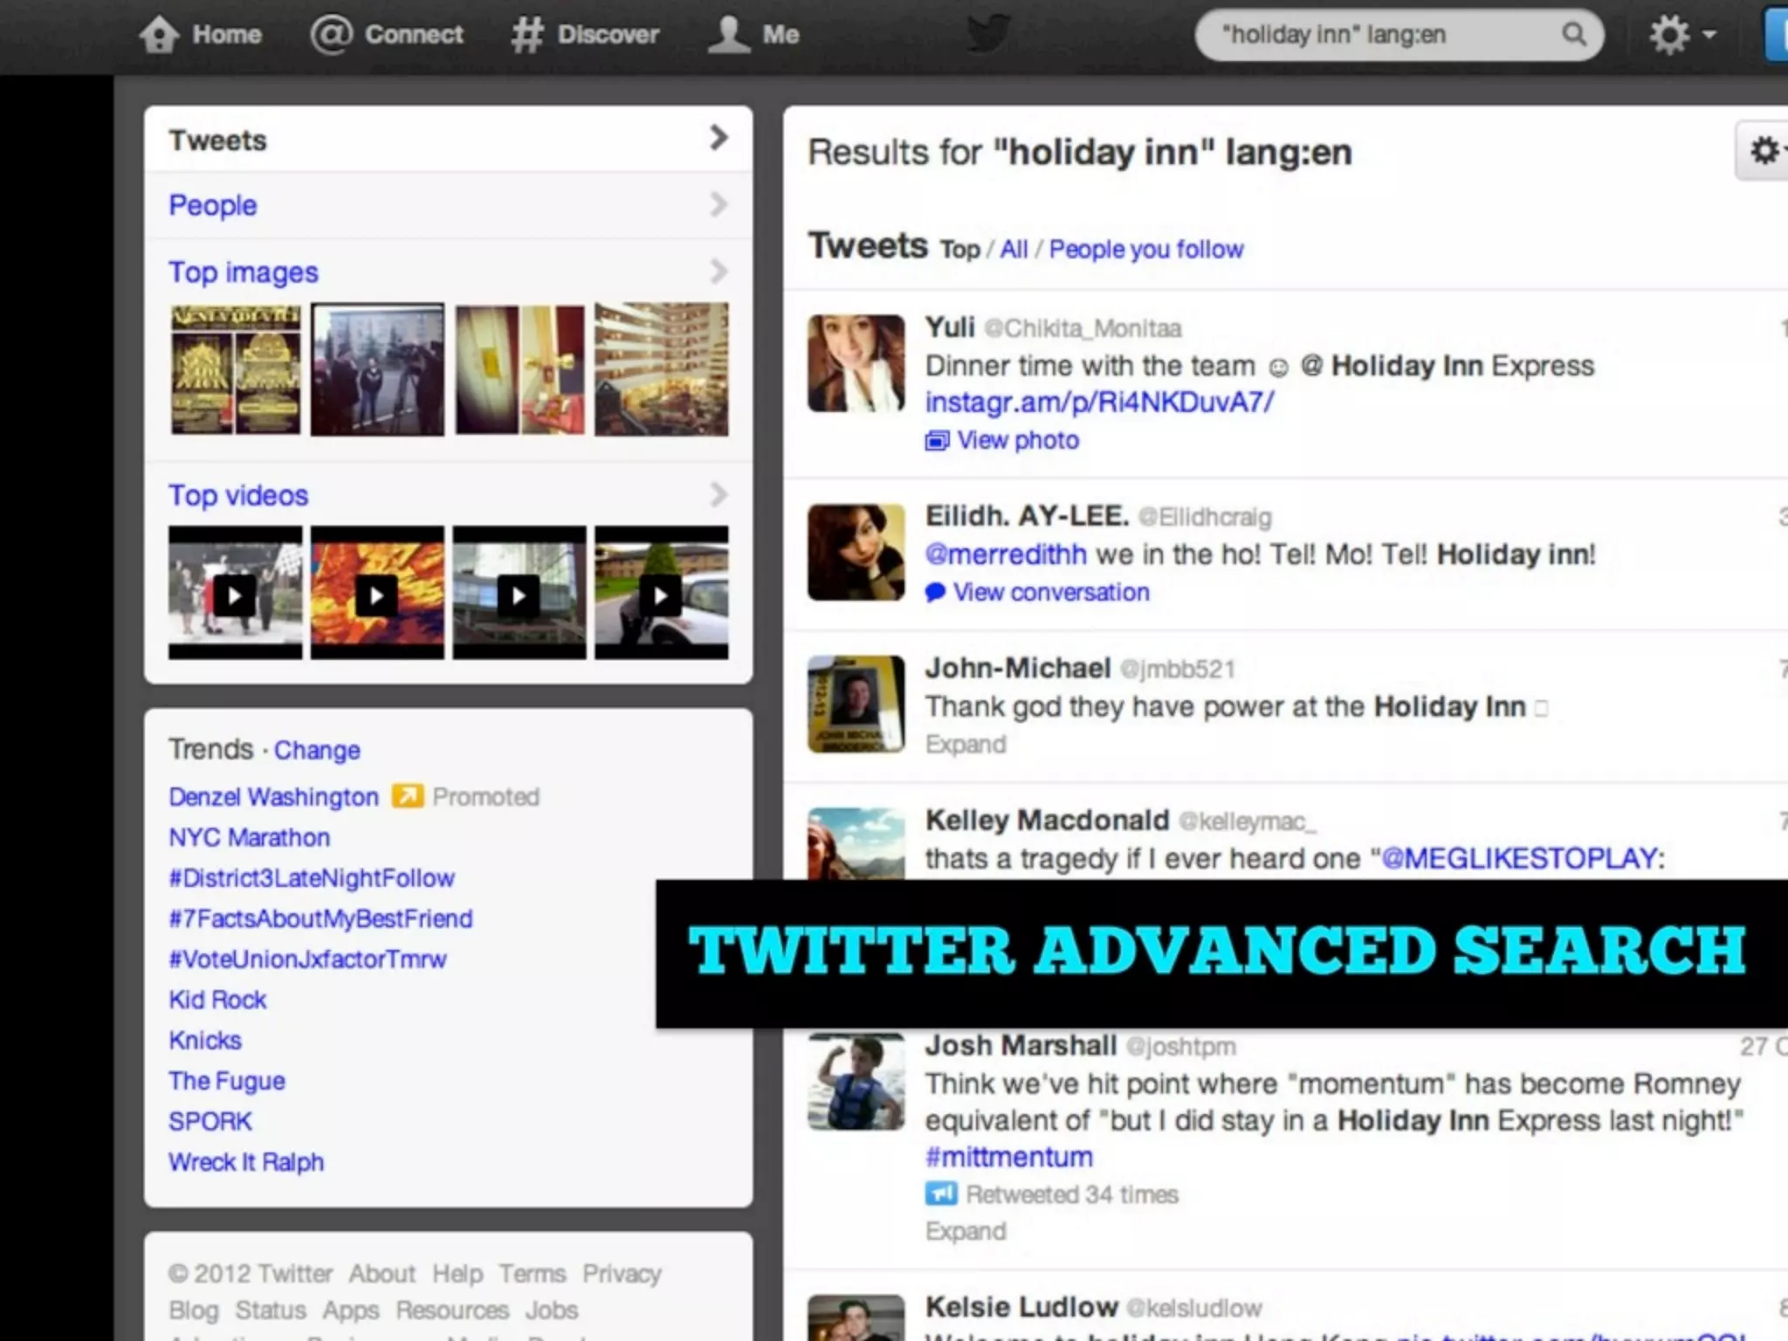Expand the Top images section chevron
The image size is (1788, 1341).
point(719,272)
